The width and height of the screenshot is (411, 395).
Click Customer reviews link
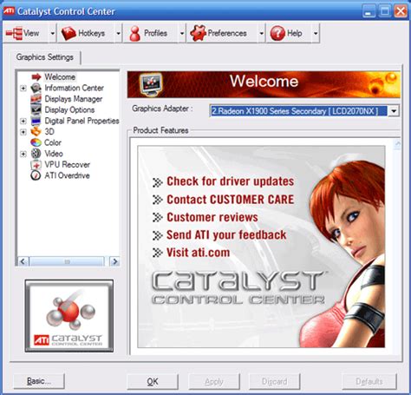coord(212,217)
